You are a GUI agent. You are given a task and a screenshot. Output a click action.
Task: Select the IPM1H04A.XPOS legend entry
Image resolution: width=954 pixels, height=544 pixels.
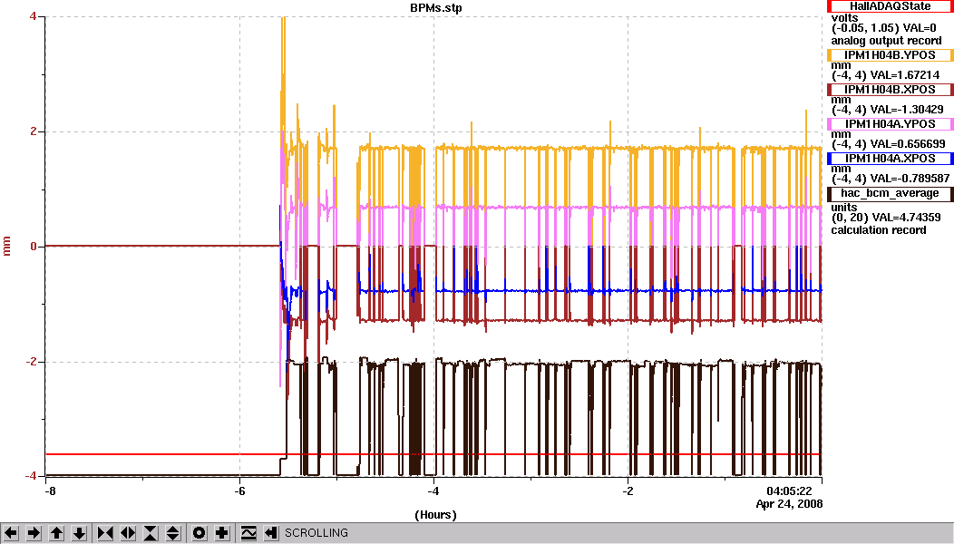point(891,158)
